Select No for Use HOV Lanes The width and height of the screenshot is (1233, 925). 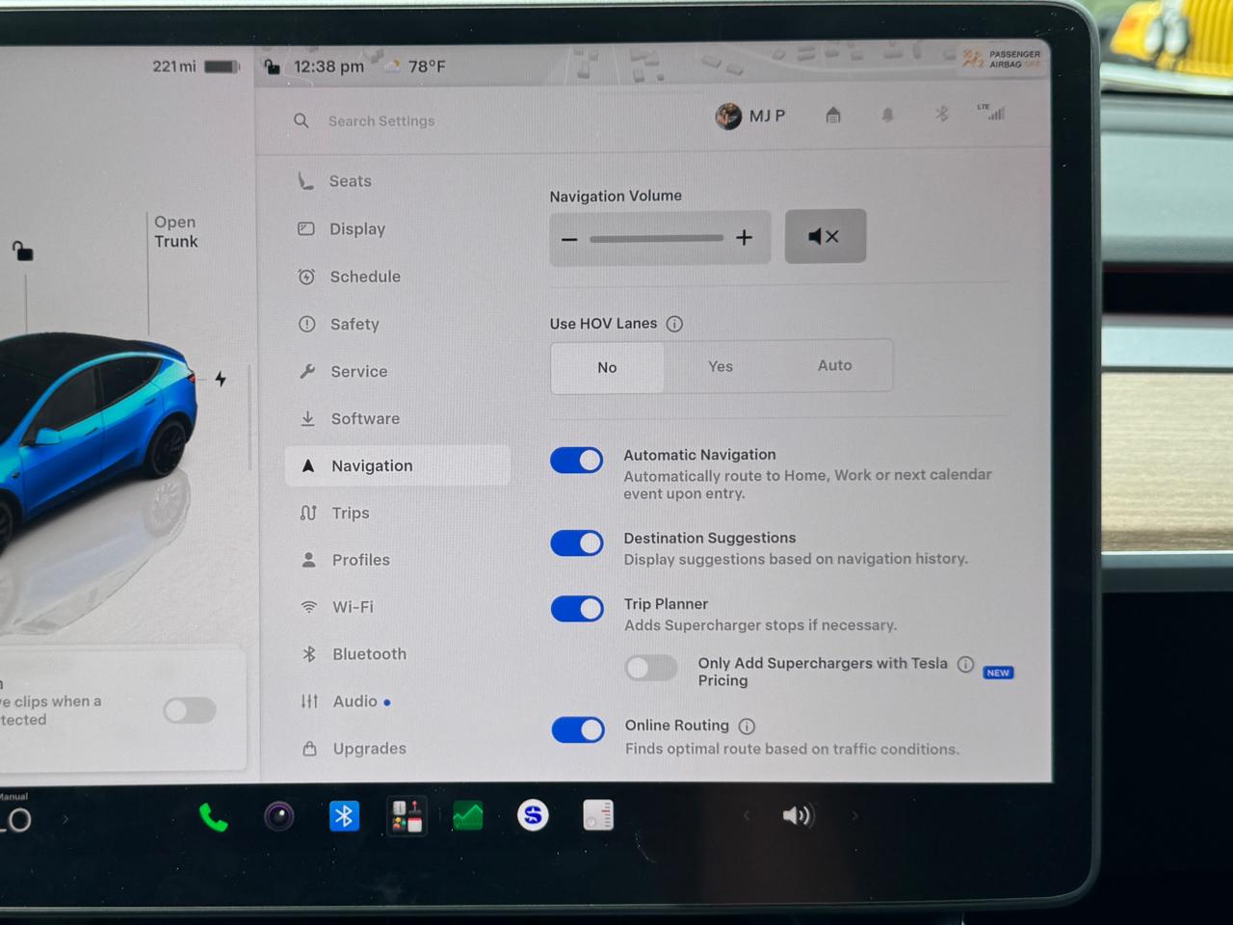tap(607, 367)
